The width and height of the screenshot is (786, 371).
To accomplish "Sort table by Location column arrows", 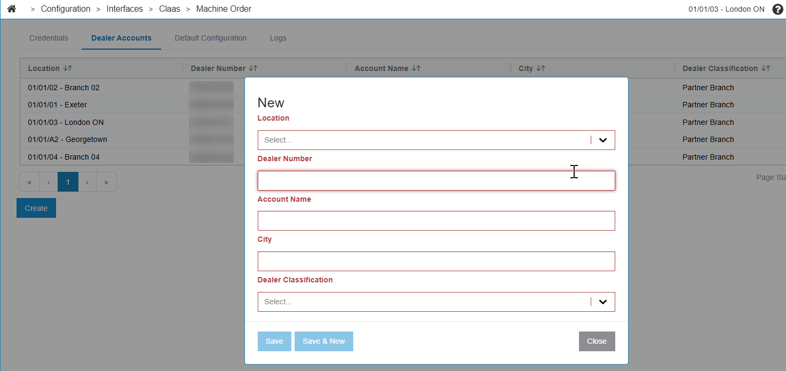I will pos(68,68).
